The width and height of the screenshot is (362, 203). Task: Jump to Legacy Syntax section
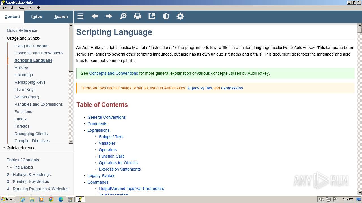(101, 176)
